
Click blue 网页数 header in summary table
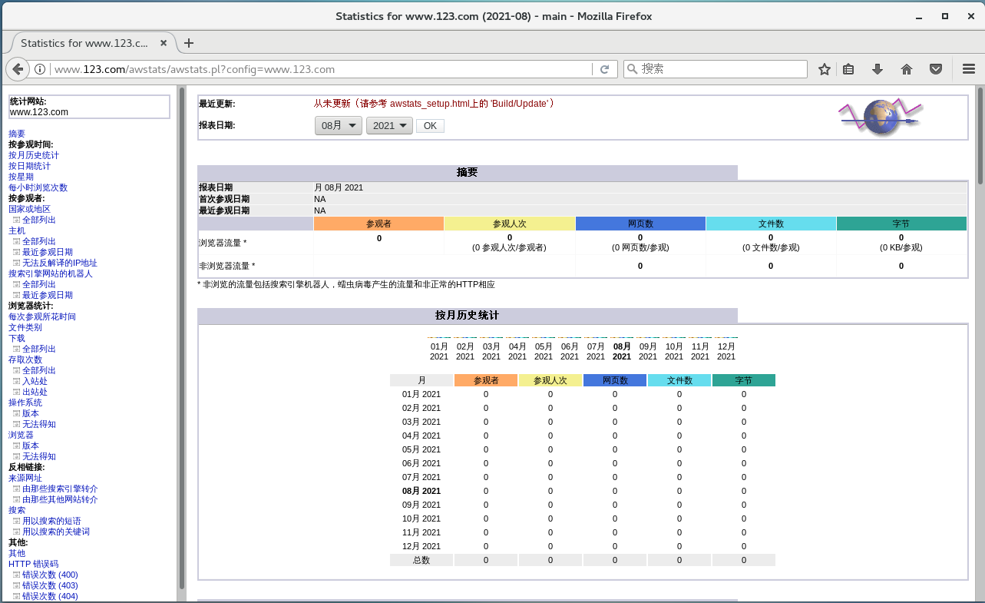(640, 224)
